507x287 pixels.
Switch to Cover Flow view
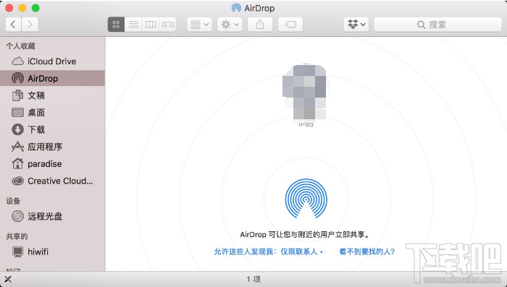(168, 25)
